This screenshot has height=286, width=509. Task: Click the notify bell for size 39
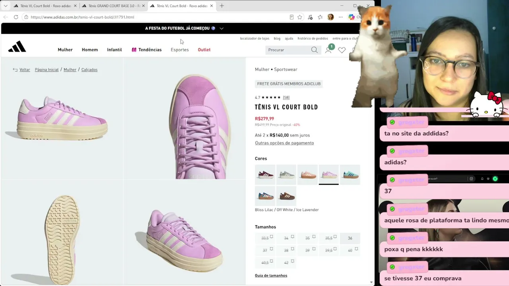[314, 249]
